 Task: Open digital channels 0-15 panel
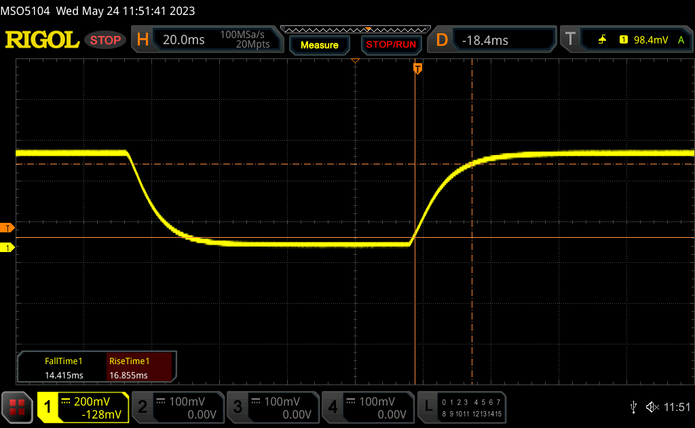click(472, 408)
